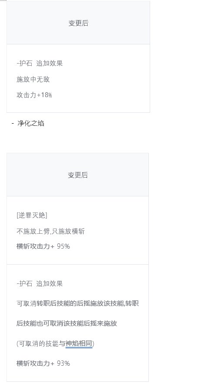Click the 18% value in first table

coord(46,95)
